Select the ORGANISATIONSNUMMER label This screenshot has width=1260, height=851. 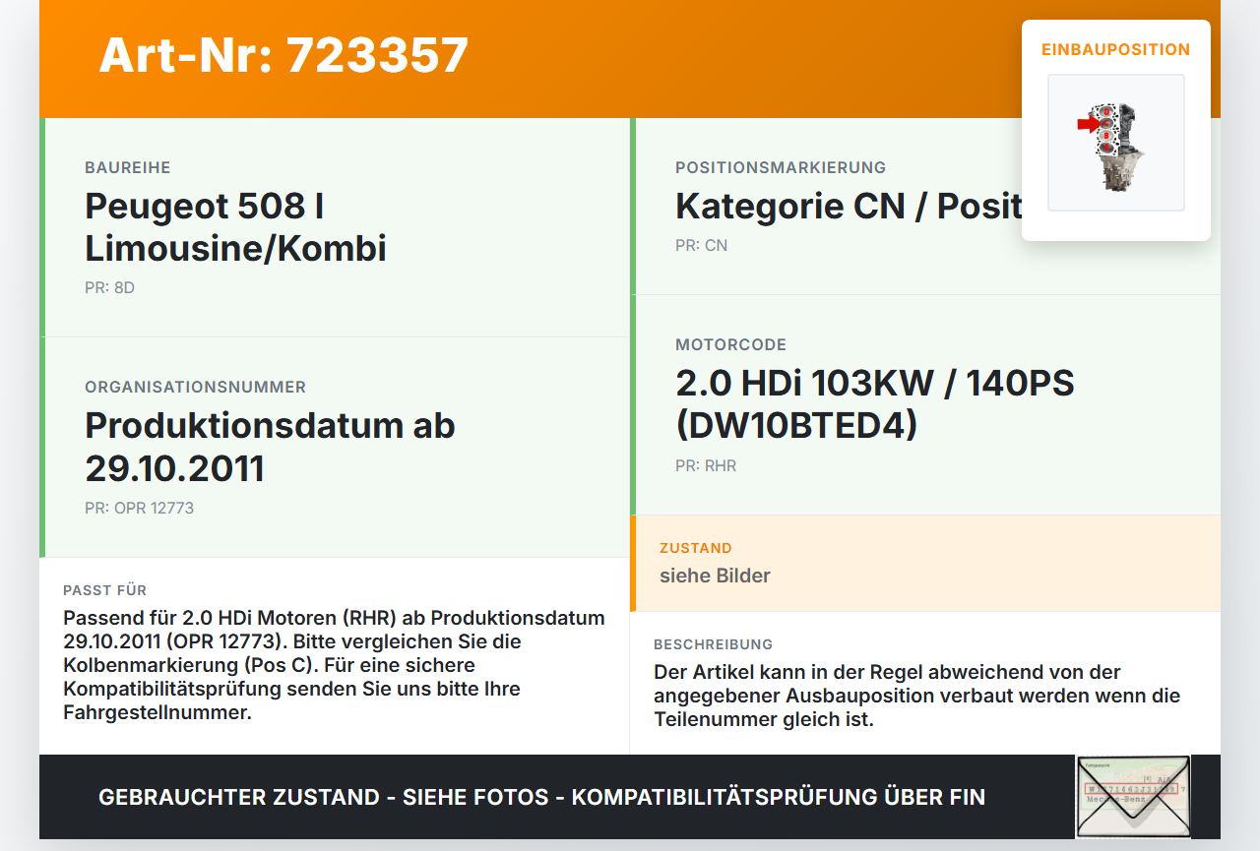tap(195, 388)
